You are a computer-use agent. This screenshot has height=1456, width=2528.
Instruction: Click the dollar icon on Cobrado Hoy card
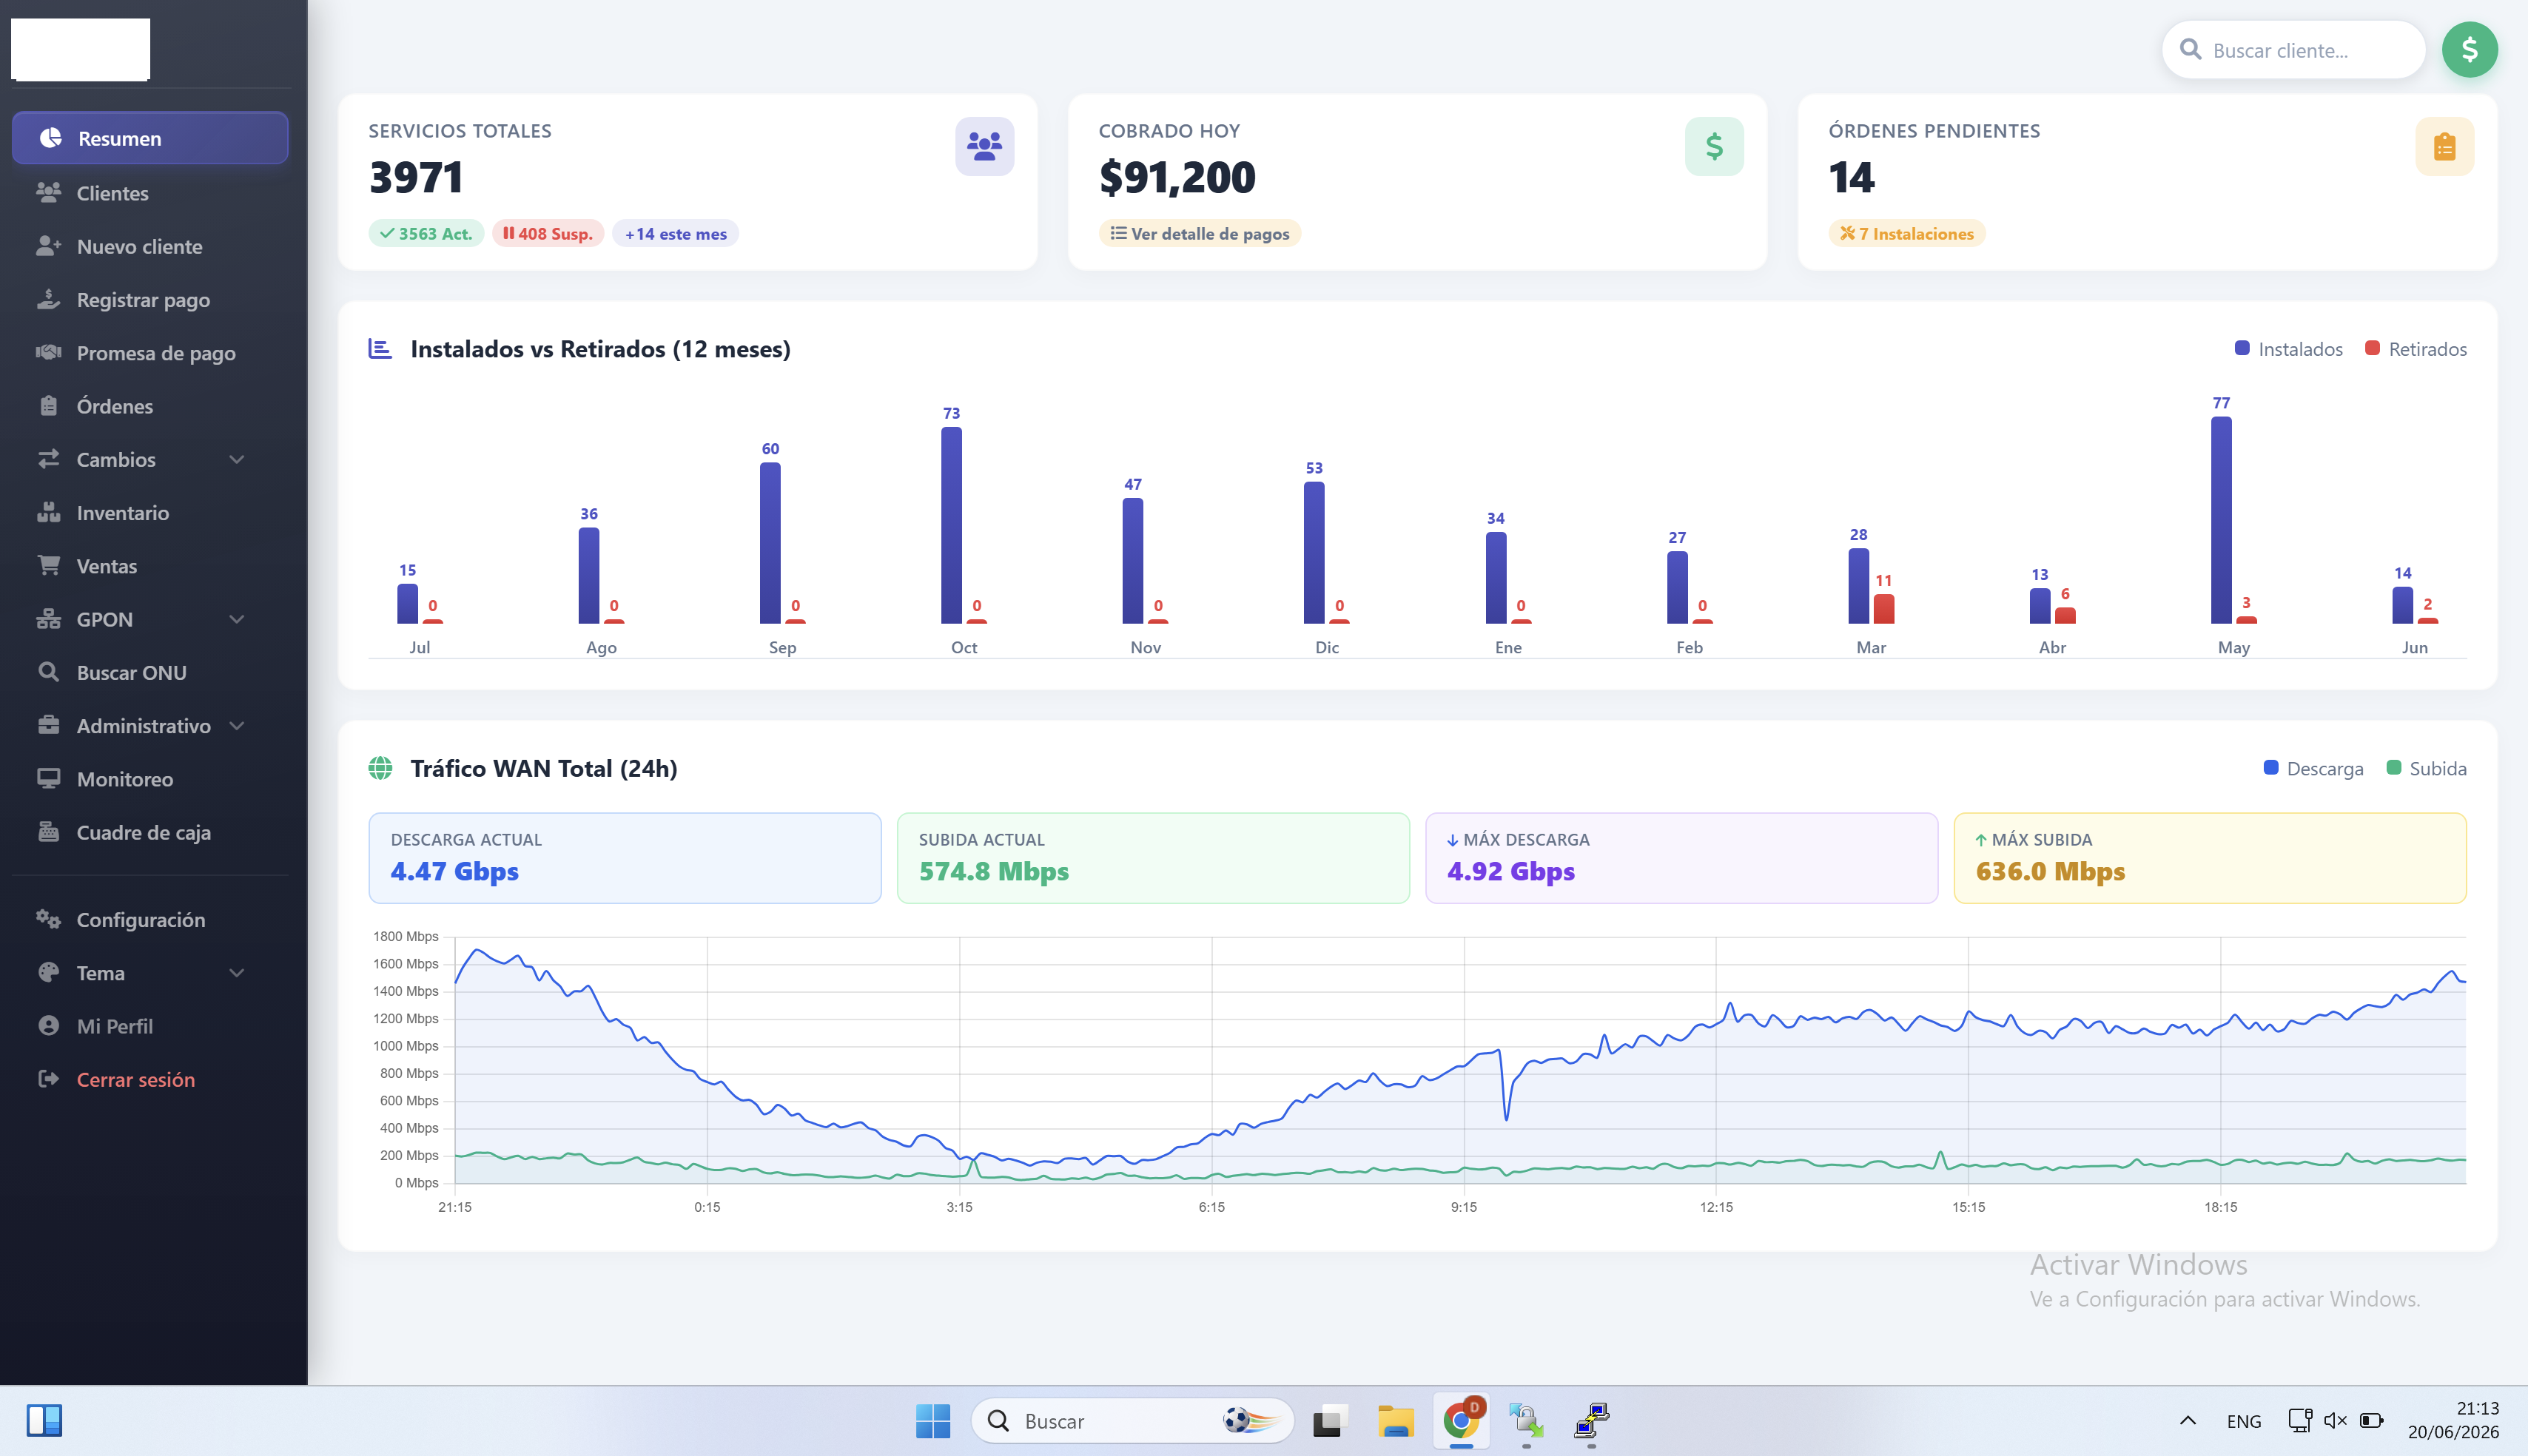tap(1714, 147)
